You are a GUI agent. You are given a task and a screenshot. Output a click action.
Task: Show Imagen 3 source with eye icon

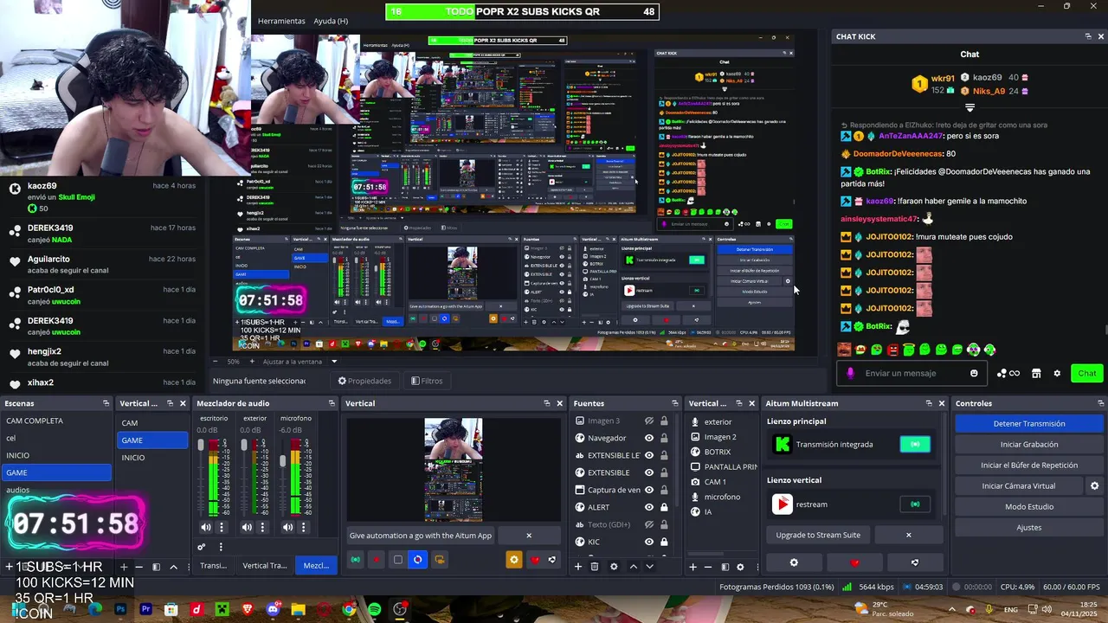click(x=648, y=421)
